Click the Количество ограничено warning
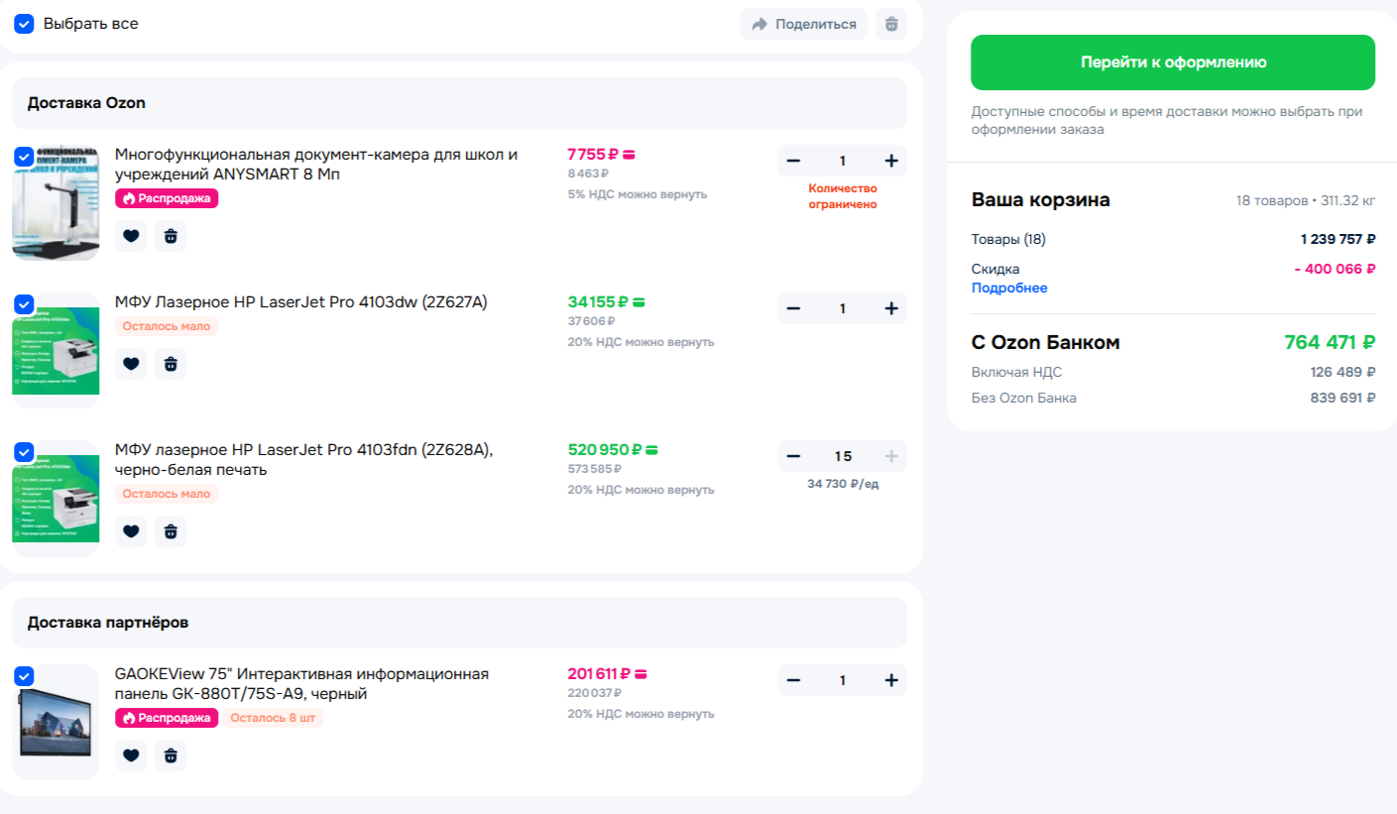Screen dimensions: 1397x814 tap(843, 196)
